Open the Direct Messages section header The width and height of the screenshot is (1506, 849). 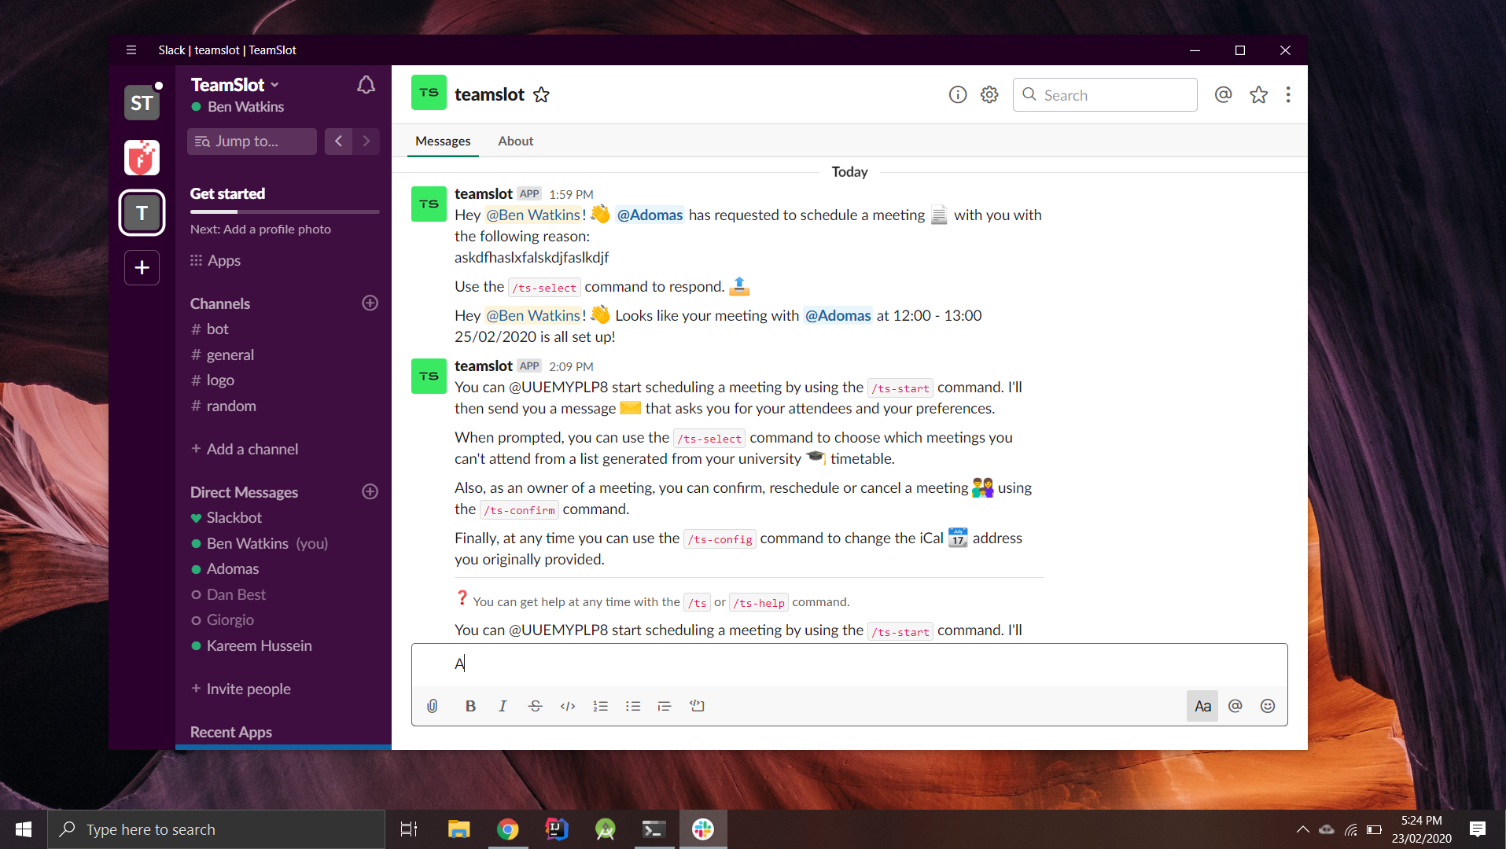pyautogui.click(x=244, y=492)
